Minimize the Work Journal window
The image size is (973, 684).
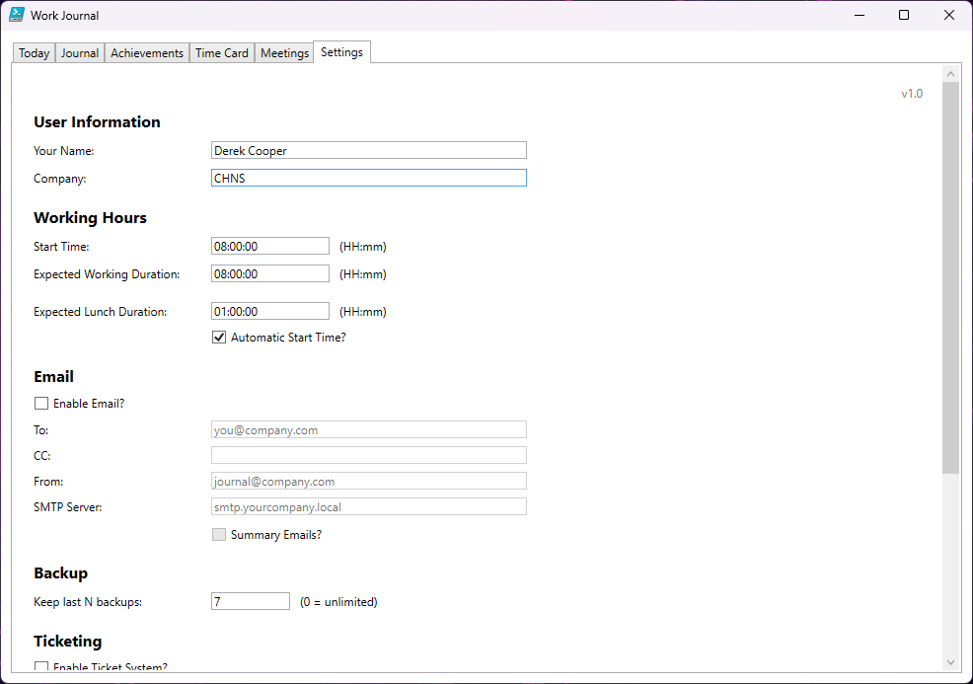pyautogui.click(x=859, y=15)
